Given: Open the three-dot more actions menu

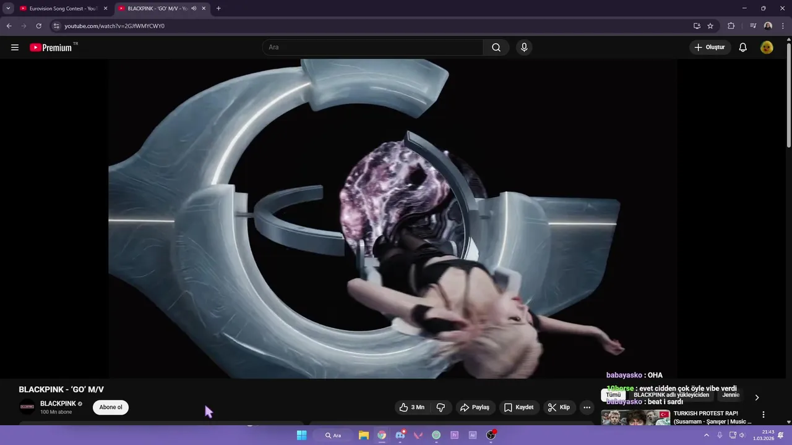Looking at the screenshot, I should (x=587, y=407).
